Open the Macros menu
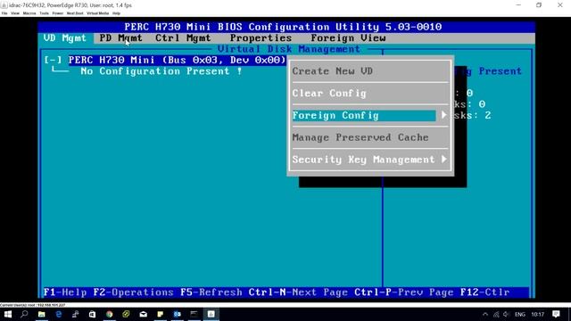 coord(29,13)
